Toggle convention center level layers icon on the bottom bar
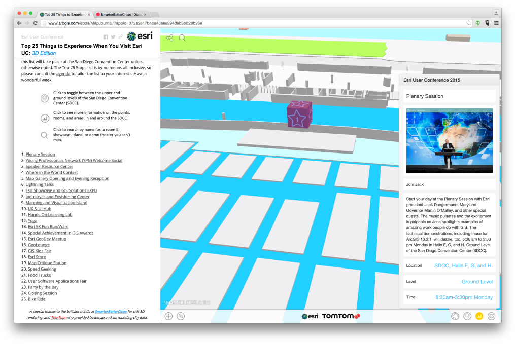This screenshot has height=344, width=515. pos(467,316)
